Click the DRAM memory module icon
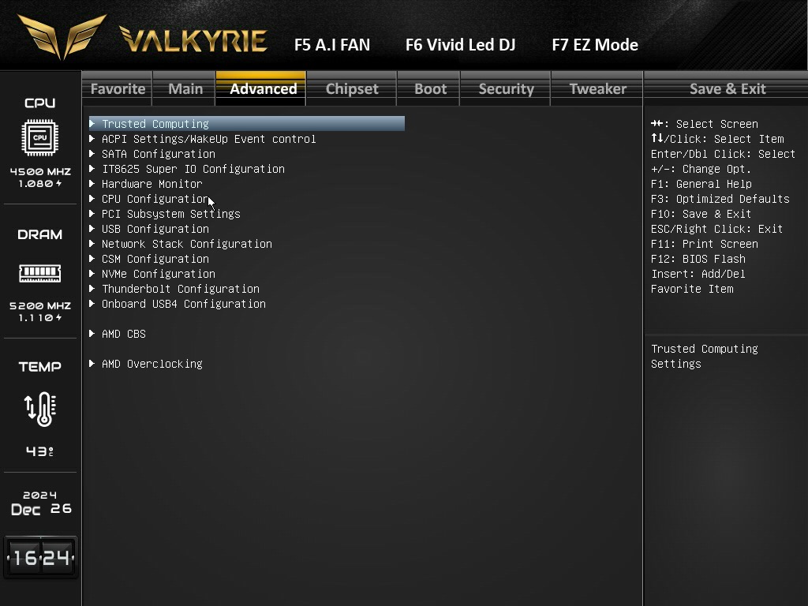 (39, 273)
